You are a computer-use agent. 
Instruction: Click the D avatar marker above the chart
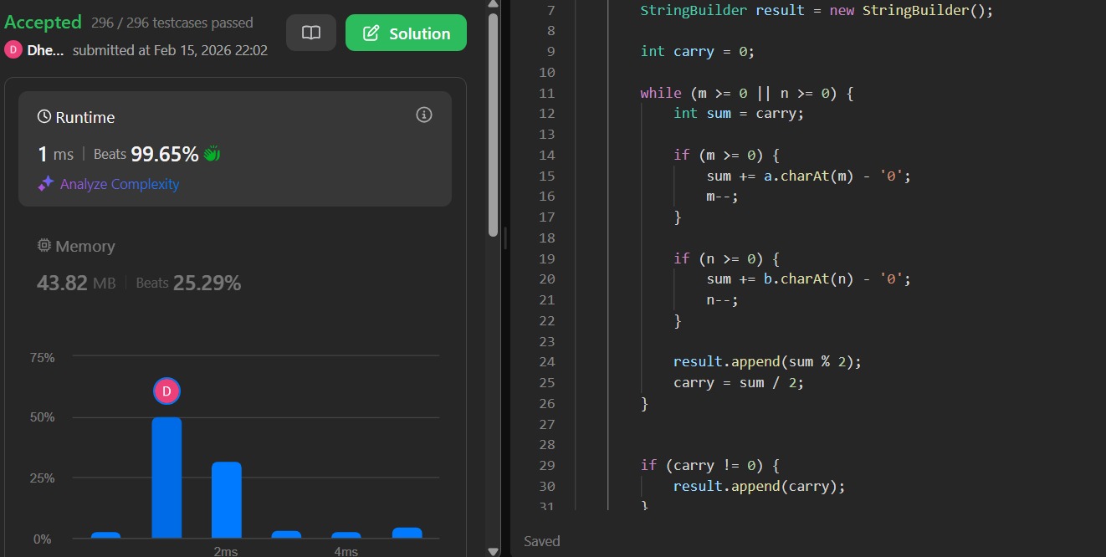coord(166,391)
